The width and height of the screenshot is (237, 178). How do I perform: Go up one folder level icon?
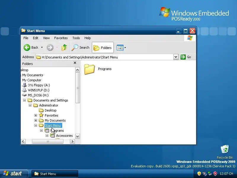pyautogui.click(x=64, y=47)
